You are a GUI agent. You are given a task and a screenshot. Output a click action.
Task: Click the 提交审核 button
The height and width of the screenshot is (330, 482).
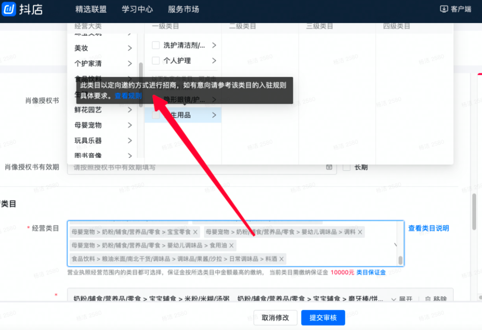pos(323,317)
